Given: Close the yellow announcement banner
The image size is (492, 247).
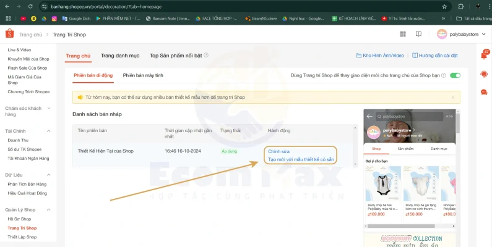Looking at the screenshot, I should 453,98.
